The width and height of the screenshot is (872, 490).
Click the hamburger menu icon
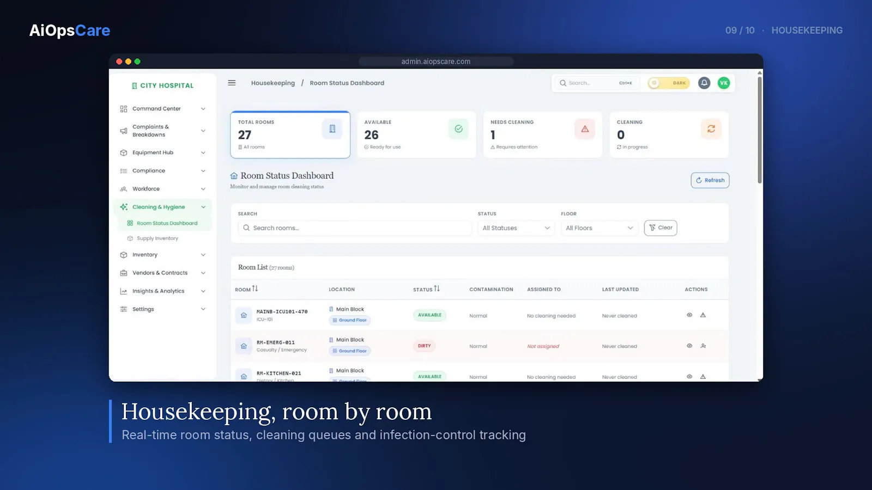(x=232, y=83)
